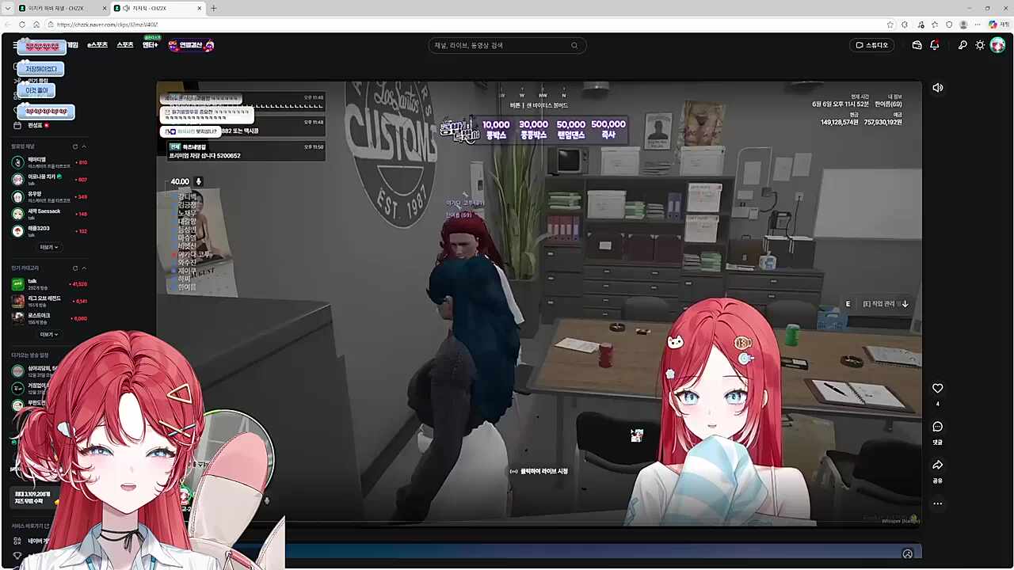Click the 스튜디오 studio button
The height and width of the screenshot is (570, 1014).
coord(871,45)
